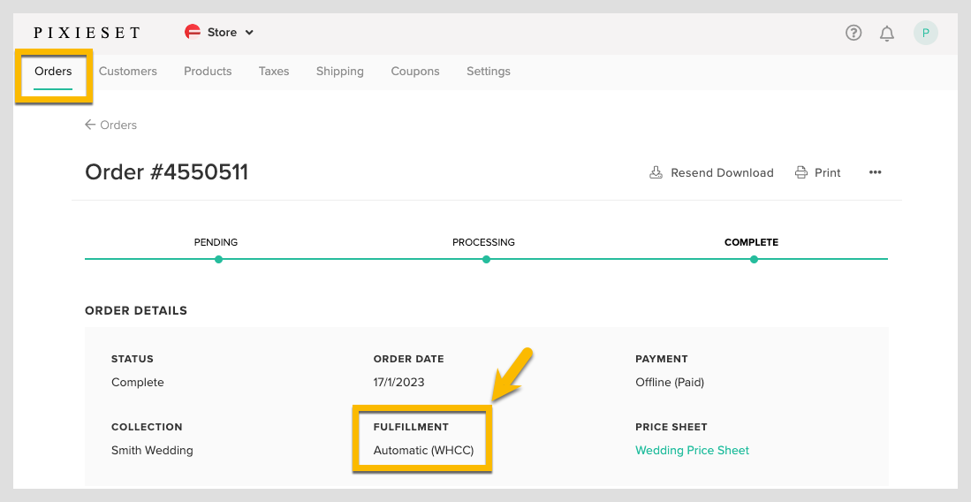Print the order
971x502 pixels.
pos(817,172)
